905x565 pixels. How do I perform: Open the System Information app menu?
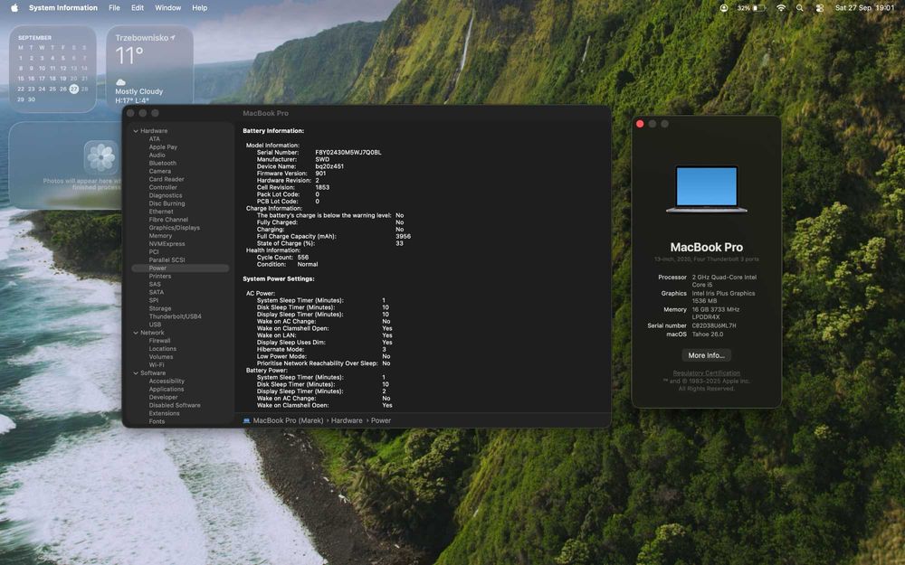tap(63, 8)
